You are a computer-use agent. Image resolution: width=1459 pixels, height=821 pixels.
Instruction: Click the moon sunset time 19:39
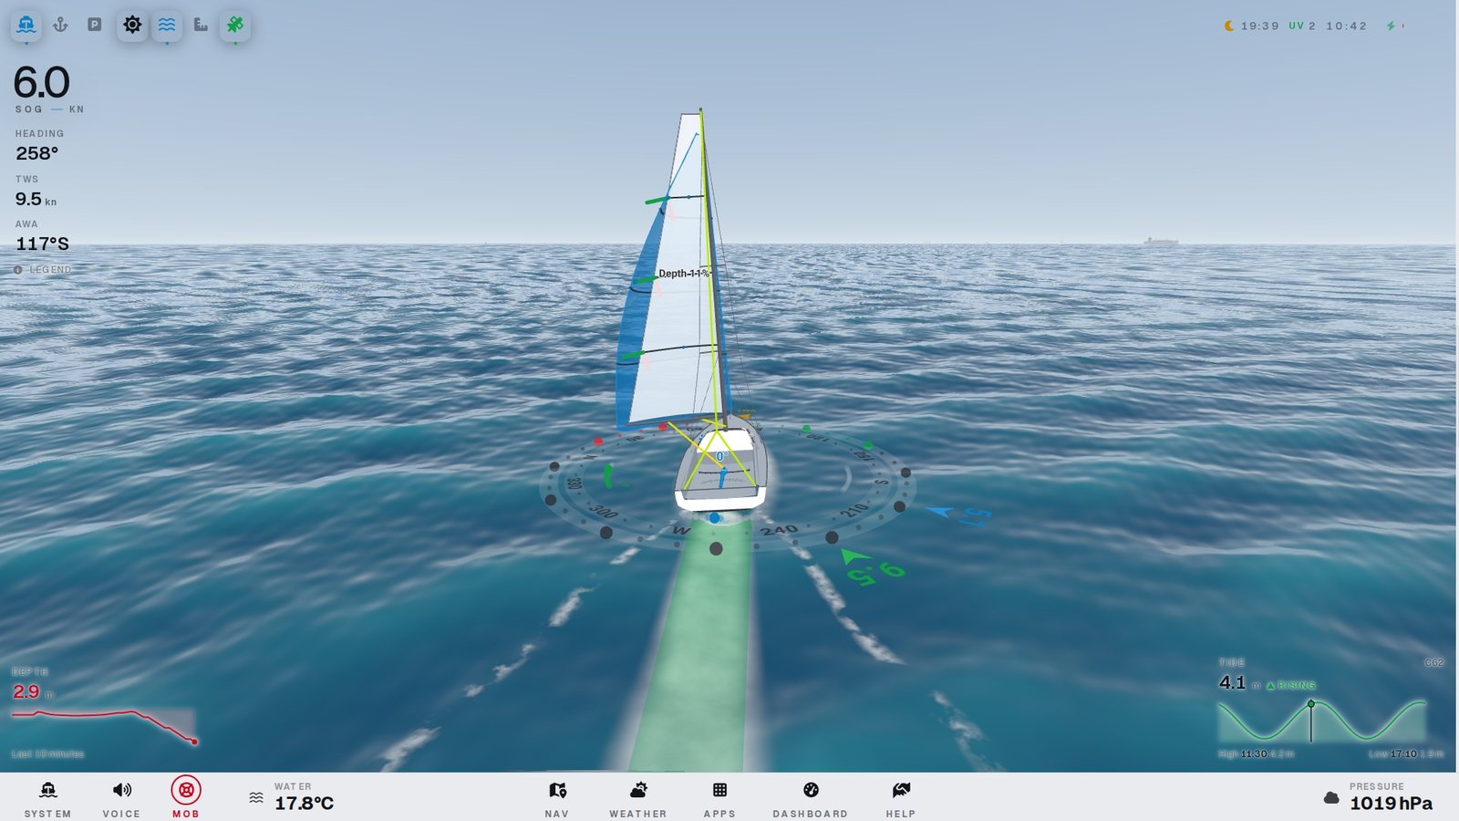[x=1251, y=26]
